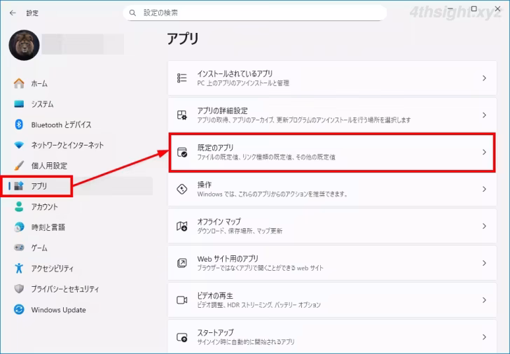Open Bluetooth とデバイス category
510x354 pixels.
(81, 125)
